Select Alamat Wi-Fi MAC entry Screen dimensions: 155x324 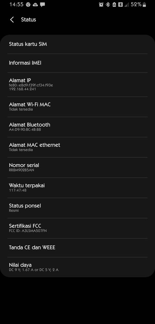(x=77, y=107)
